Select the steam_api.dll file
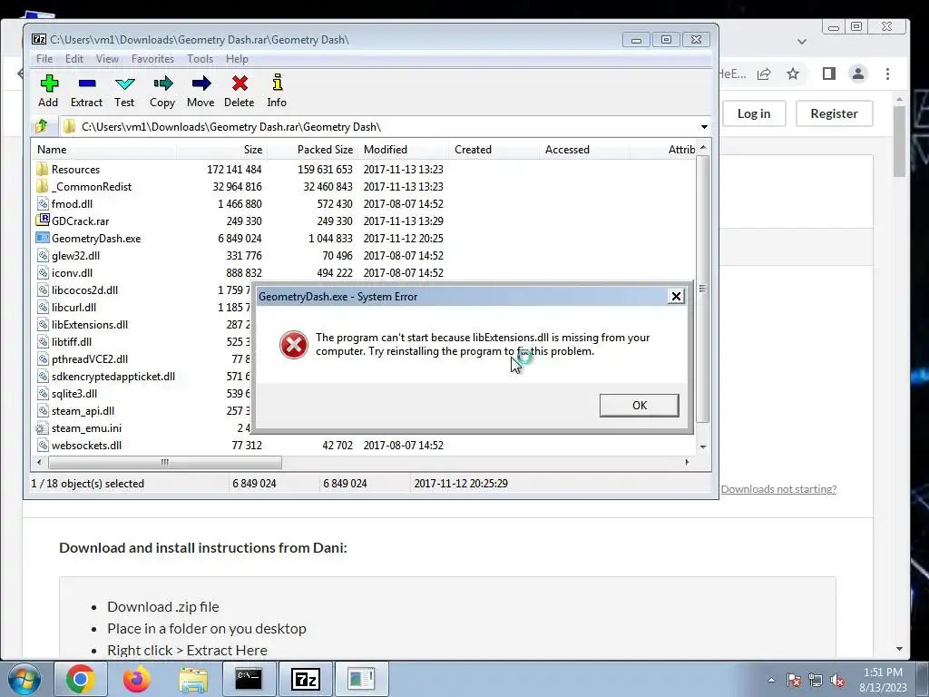The height and width of the screenshot is (697, 929). click(83, 411)
